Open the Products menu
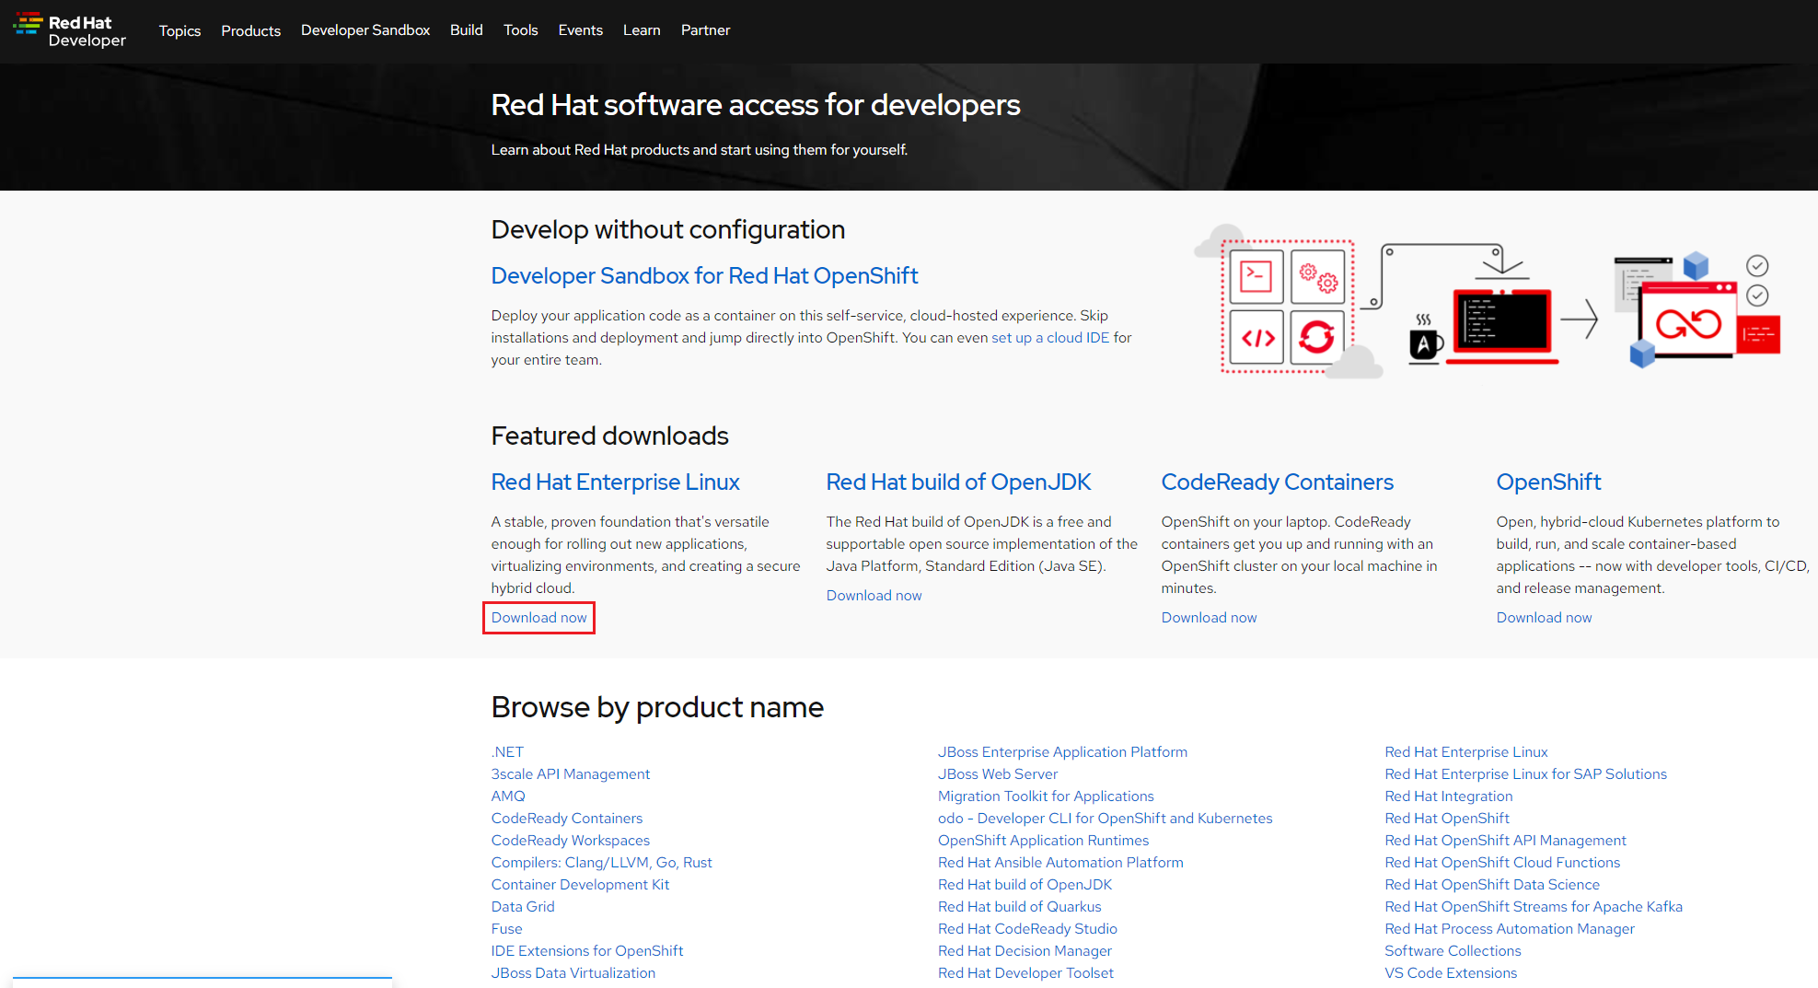 pyautogui.click(x=250, y=30)
